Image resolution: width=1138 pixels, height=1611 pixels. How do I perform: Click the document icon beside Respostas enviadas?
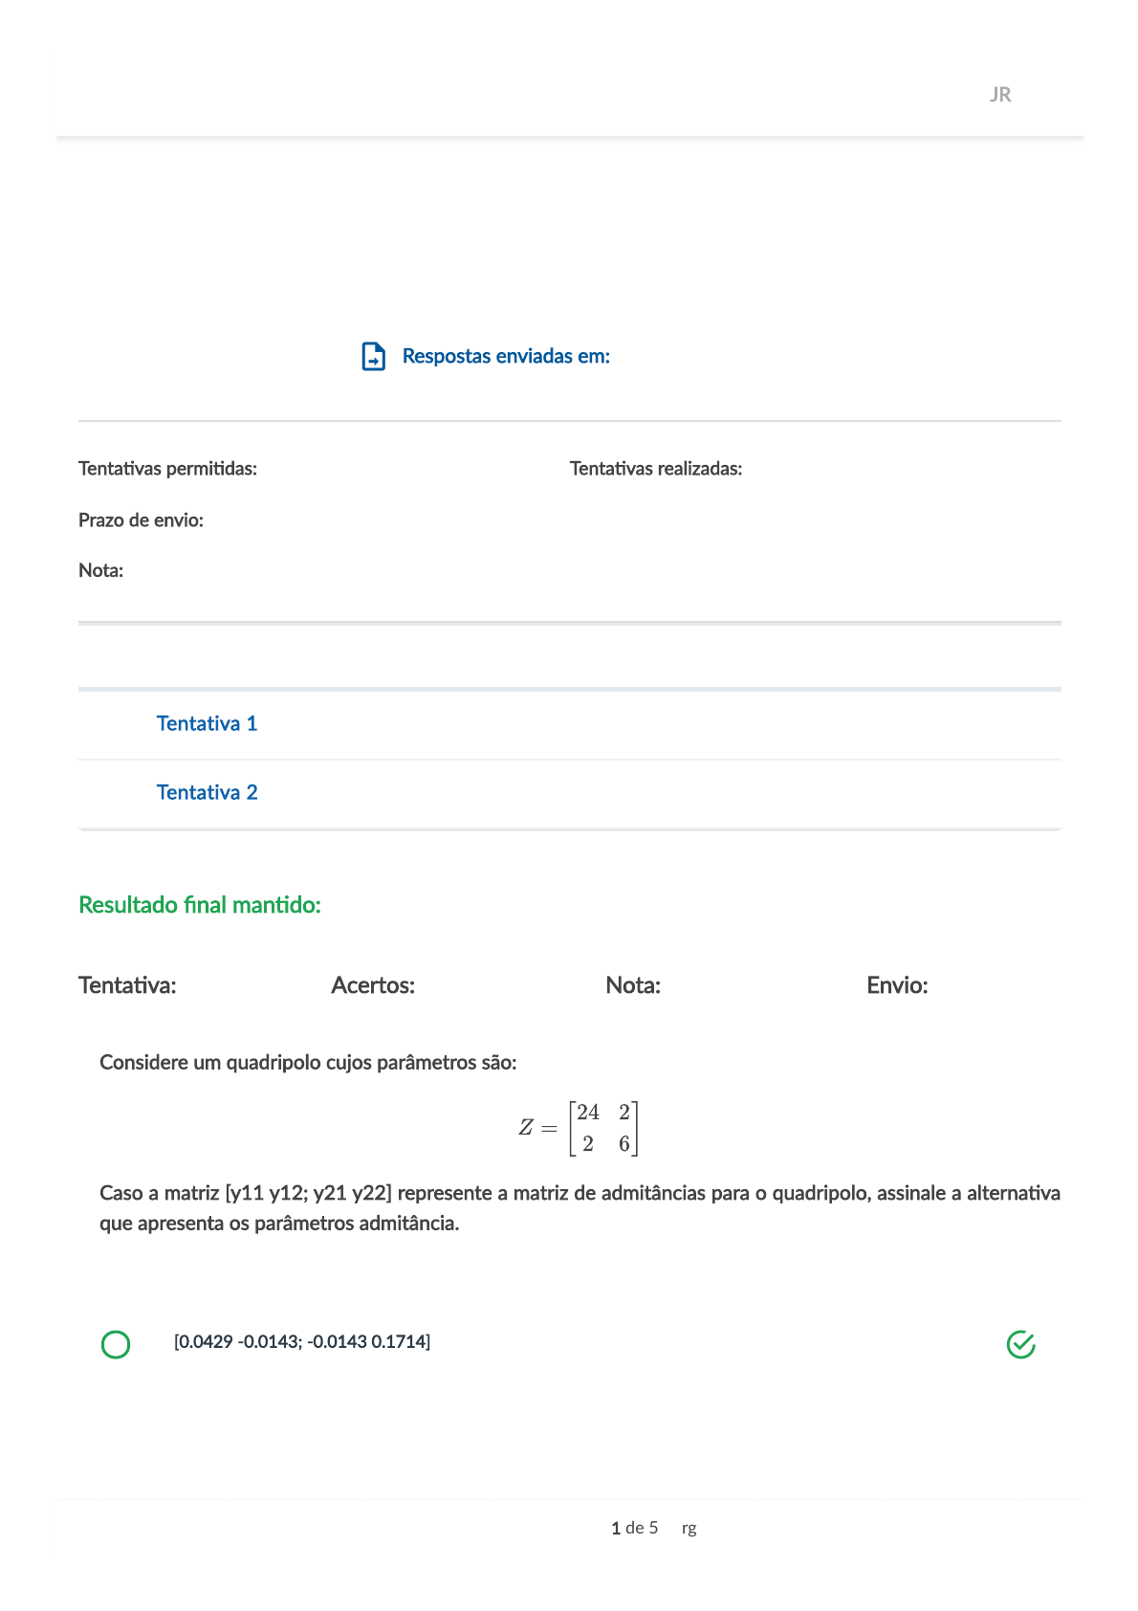[373, 356]
